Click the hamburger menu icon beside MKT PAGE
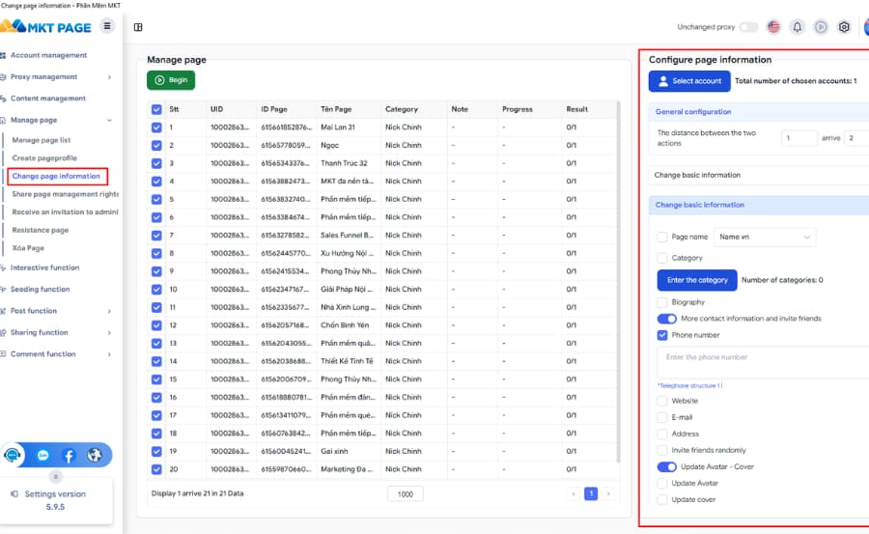Image resolution: width=869 pixels, height=534 pixels. [107, 25]
